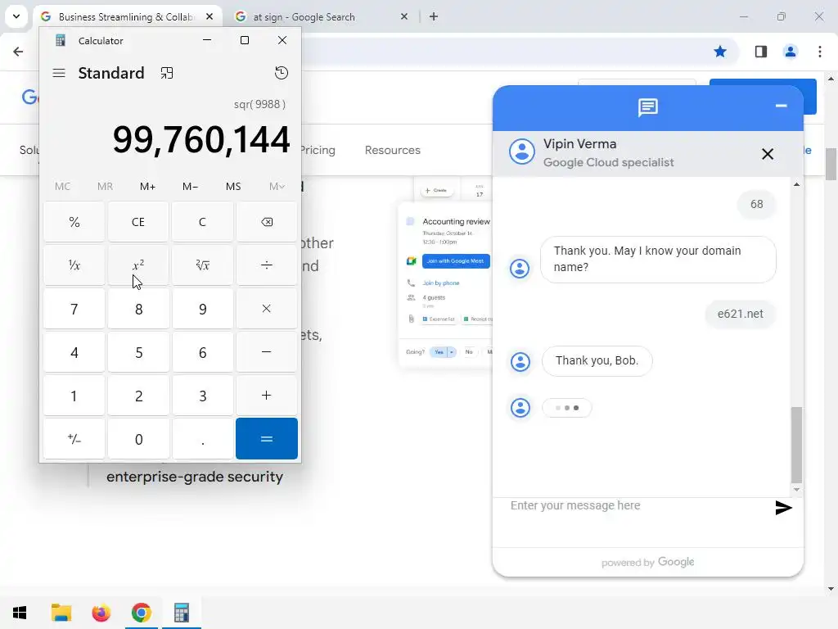Open Chrome profile avatar icon
The height and width of the screenshot is (629, 838).
click(x=790, y=52)
